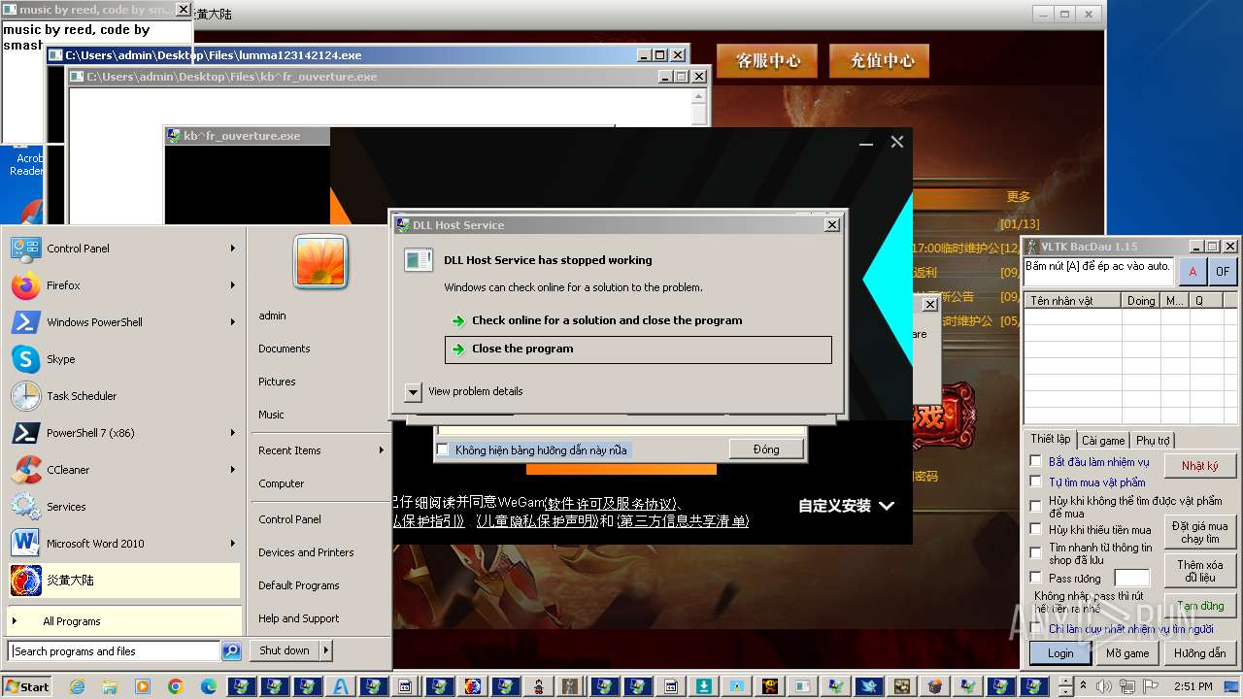Image resolution: width=1243 pixels, height=699 pixels.
Task: Expand the Windows PowerShell submenu arrow
Action: [233, 322]
